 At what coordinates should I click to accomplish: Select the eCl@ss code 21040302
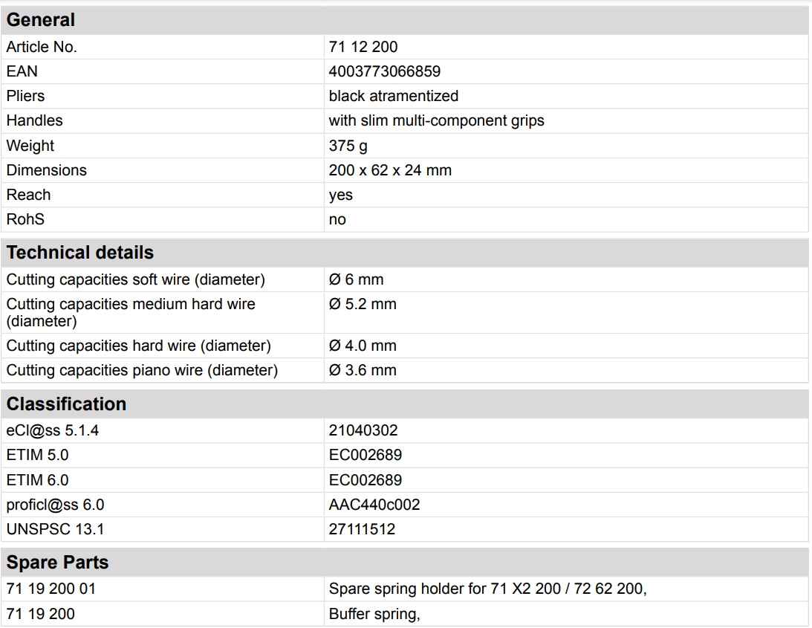click(x=363, y=430)
